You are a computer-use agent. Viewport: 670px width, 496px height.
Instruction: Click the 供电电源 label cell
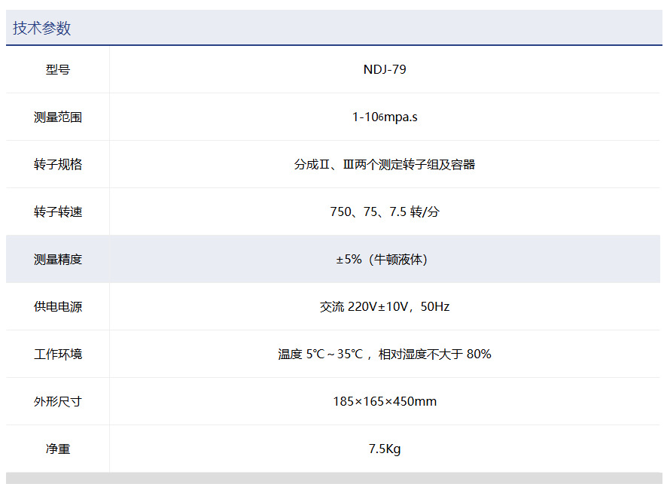pos(58,307)
